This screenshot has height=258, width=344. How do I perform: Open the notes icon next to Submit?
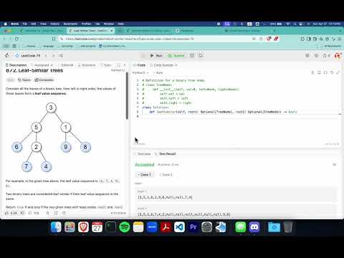pyautogui.click(x=201, y=55)
